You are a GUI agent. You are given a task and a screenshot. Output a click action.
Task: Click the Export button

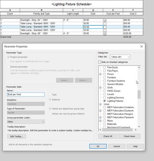pos(83,80)
